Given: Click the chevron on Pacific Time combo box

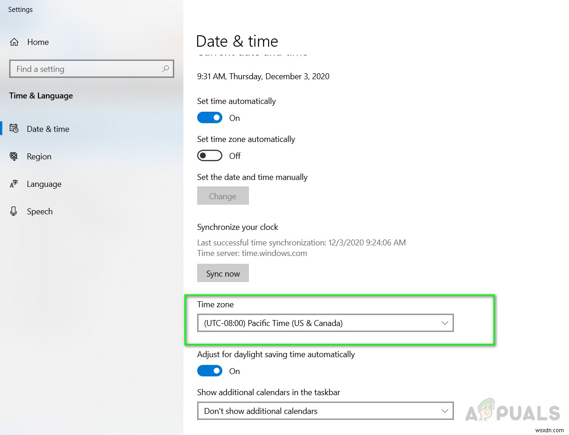Looking at the screenshot, I should point(444,323).
